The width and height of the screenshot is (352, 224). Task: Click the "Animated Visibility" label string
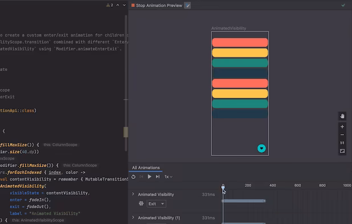pos(55,213)
